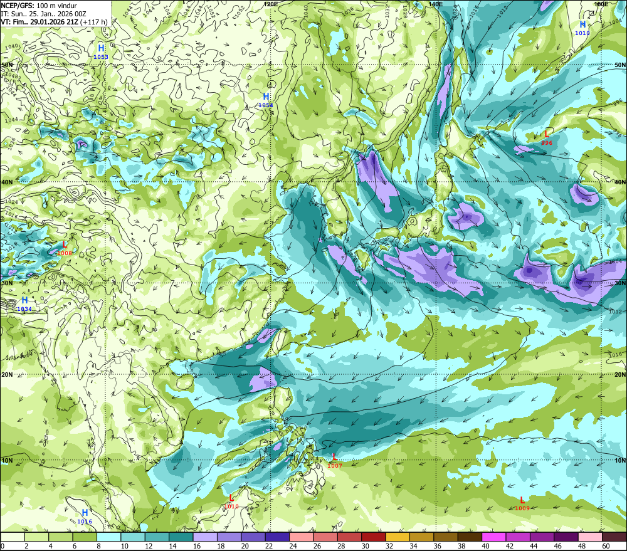This screenshot has height=551, width=627.
Task: Pick the golden yellow 32–34 legend swatch
Action: (398, 537)
